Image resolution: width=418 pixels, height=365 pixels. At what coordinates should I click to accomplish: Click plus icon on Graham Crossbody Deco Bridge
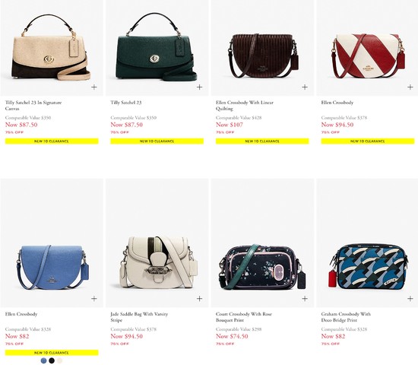(410, 299)
